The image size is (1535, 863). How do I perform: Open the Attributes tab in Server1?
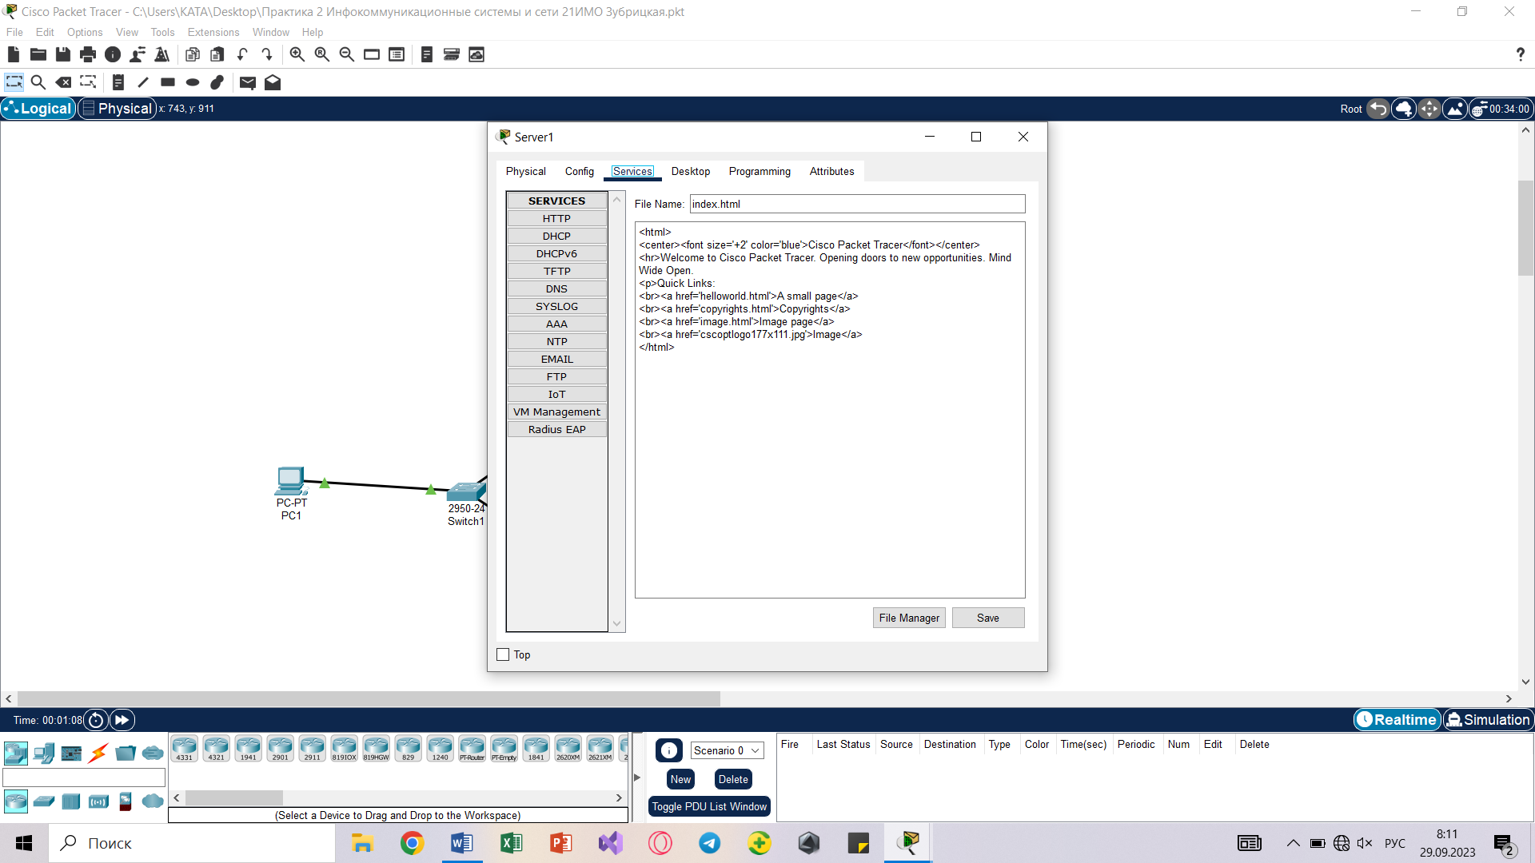831,171
